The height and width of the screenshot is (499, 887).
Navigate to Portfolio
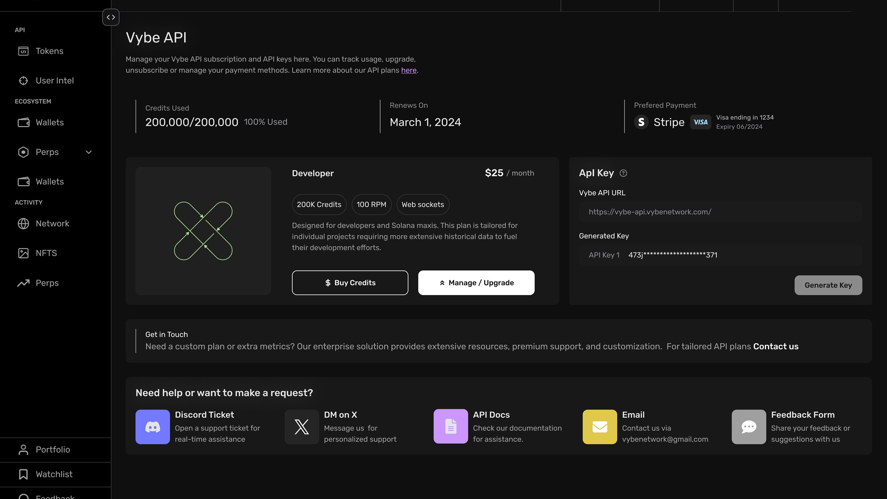pyautogui.click(x=53, y=450)
